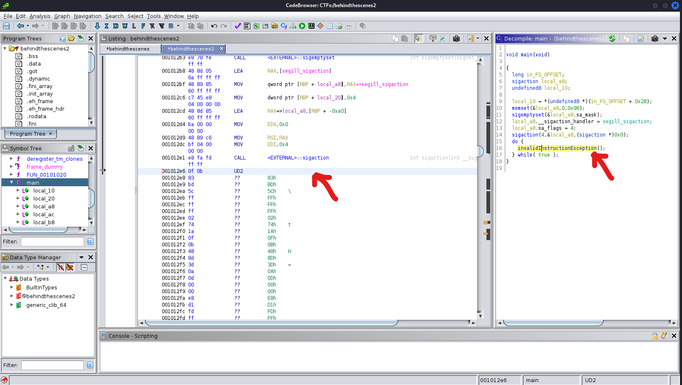Click the purple checkmark icon

(x=238, y=26)
